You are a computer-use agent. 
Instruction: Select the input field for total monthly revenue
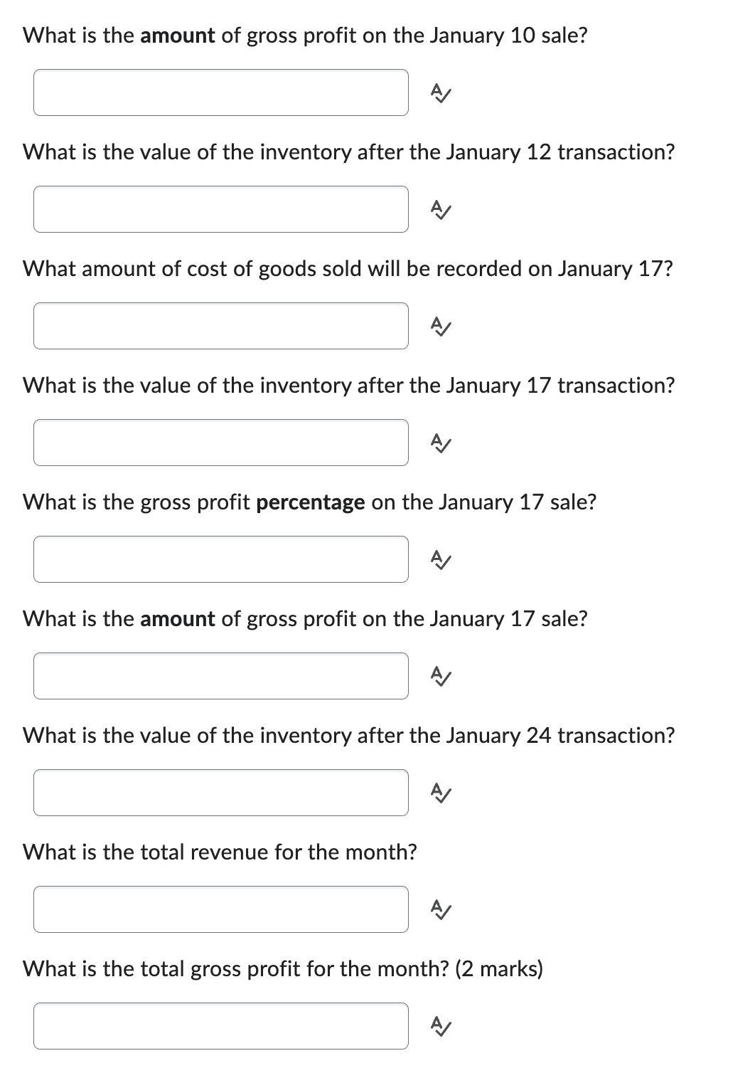(220, 910)
